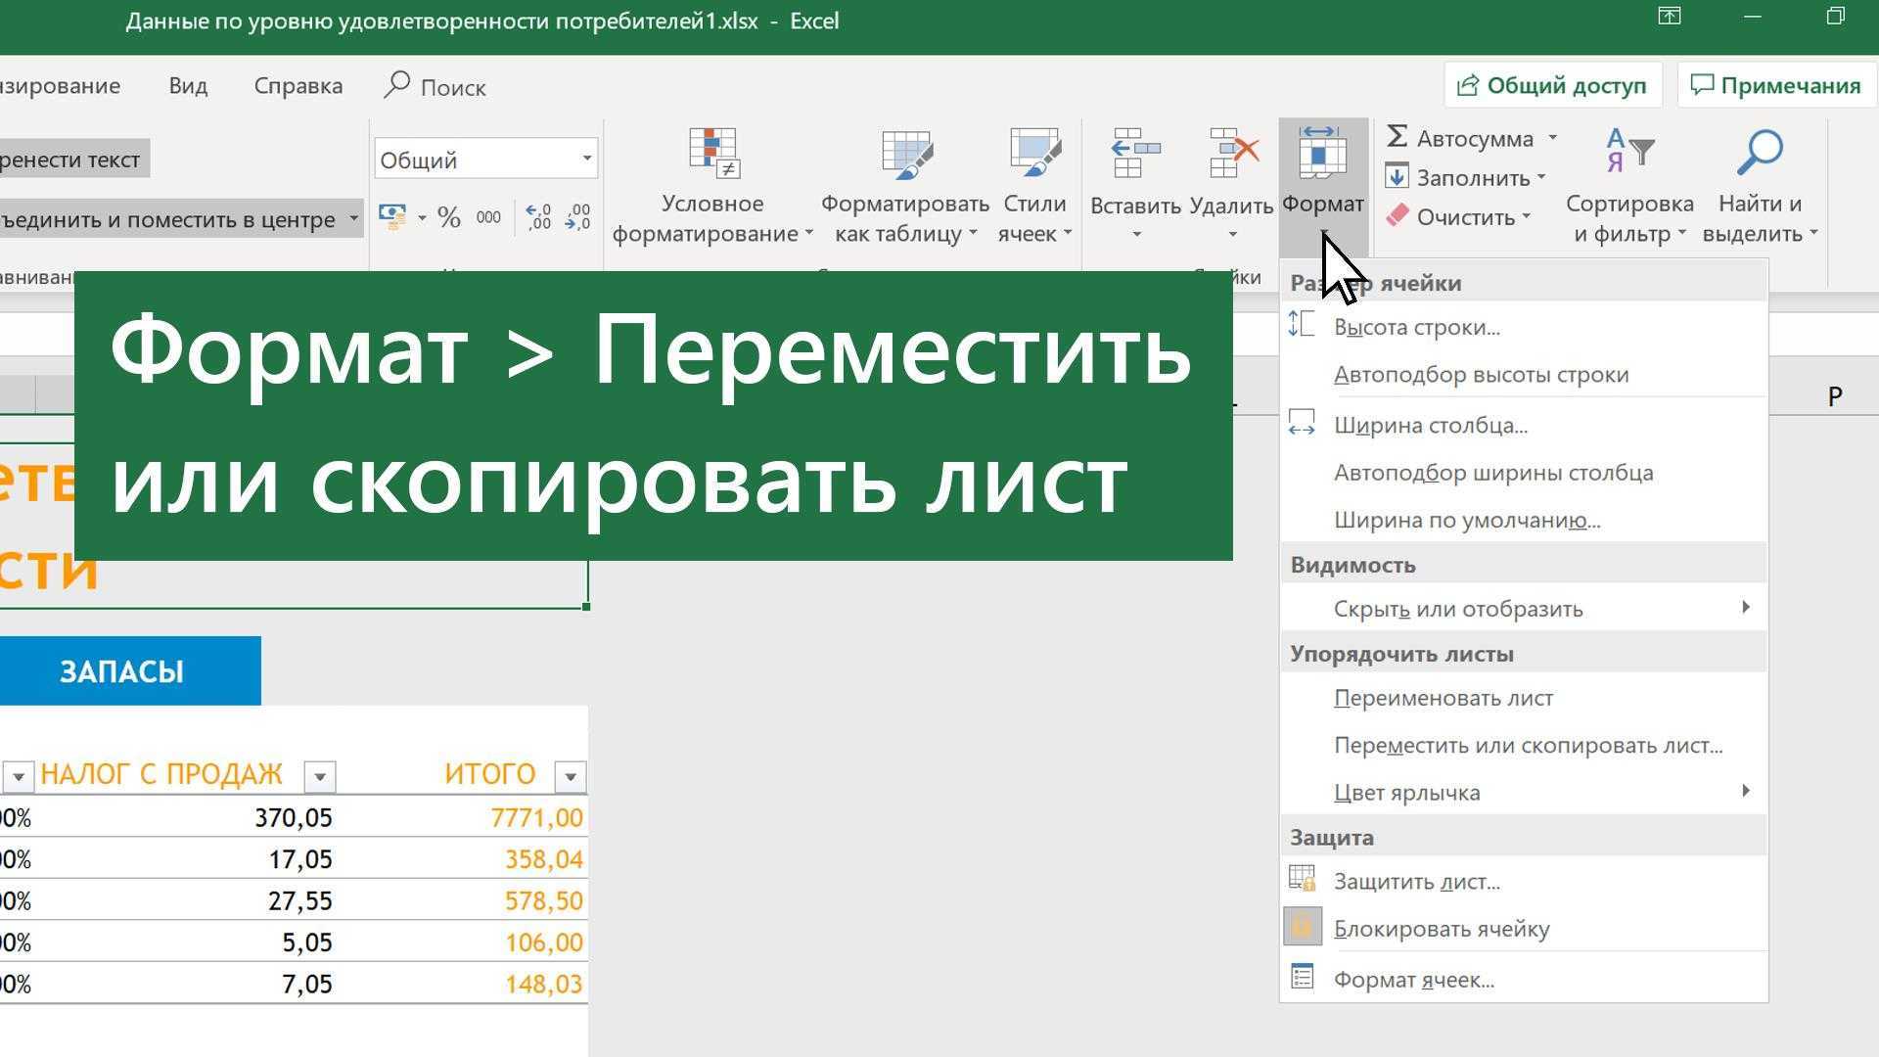Select column P header

click(x=1834, y=395)
